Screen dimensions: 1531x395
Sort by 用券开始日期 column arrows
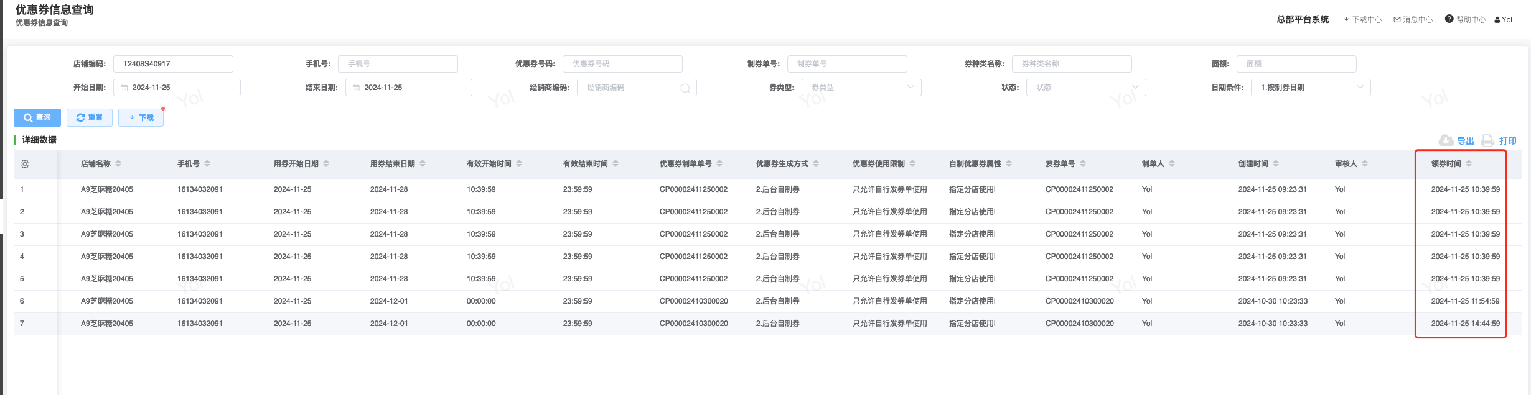(326, 164)
